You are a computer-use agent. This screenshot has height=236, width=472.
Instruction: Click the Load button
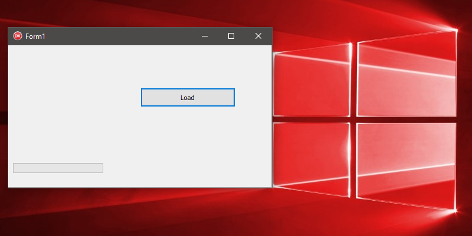click(x=188, y=97)
